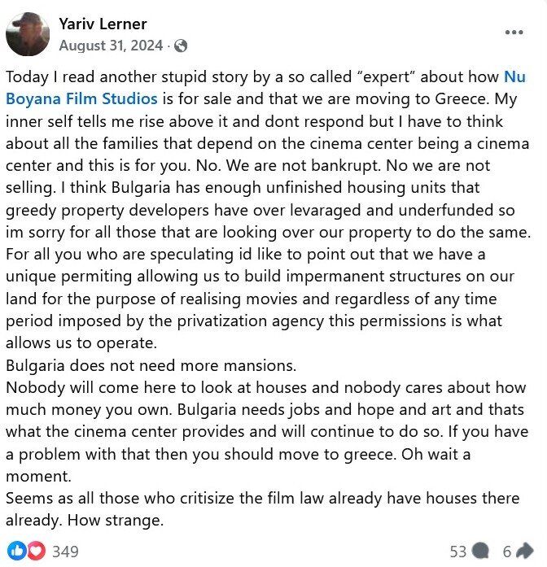Image resolution: width=547 pixels, height=567 pixels.
Task: Open the 53 comments count
Action: pyautogui.click(x=458, y=552)
